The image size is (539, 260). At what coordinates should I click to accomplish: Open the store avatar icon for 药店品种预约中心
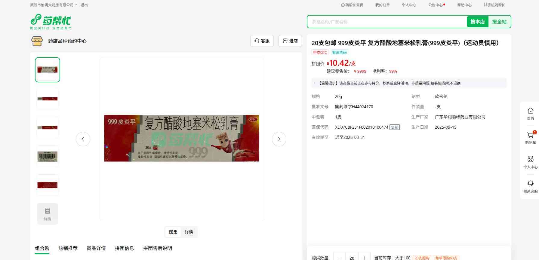tap(37, 41)
